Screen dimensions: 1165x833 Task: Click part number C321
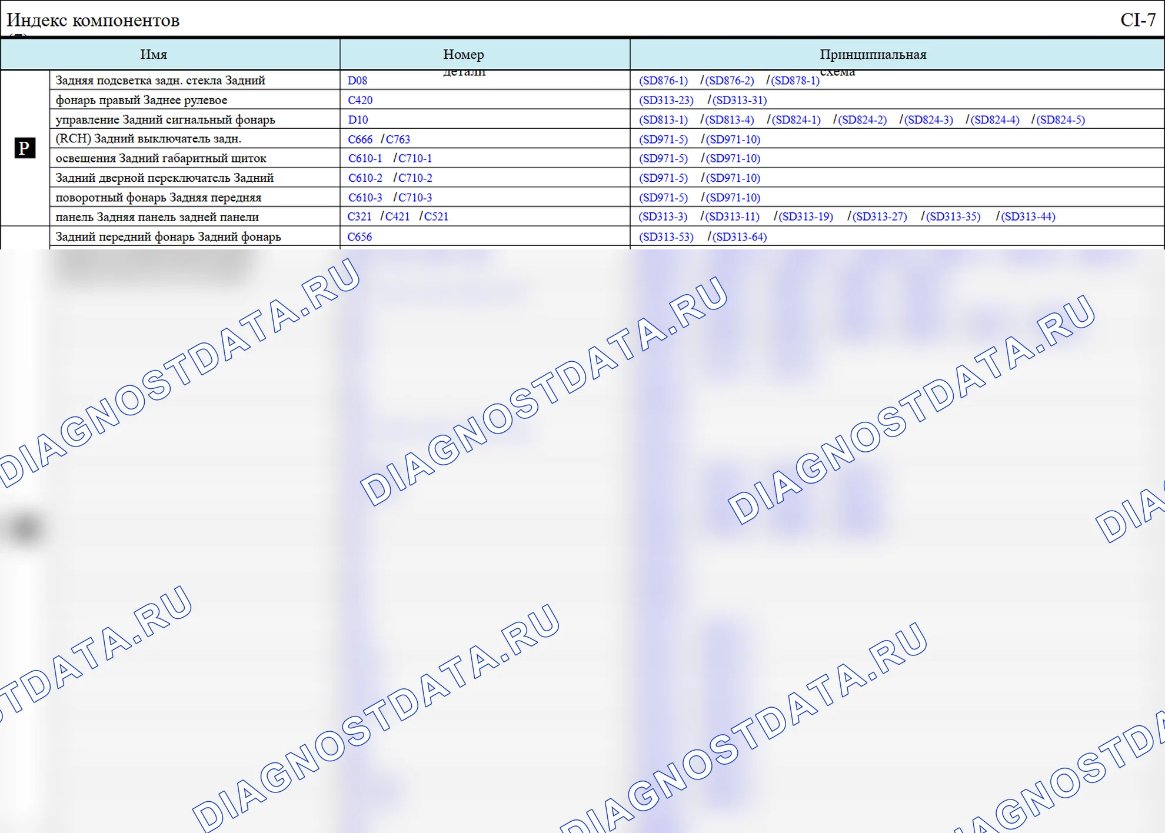coord(360,216)
